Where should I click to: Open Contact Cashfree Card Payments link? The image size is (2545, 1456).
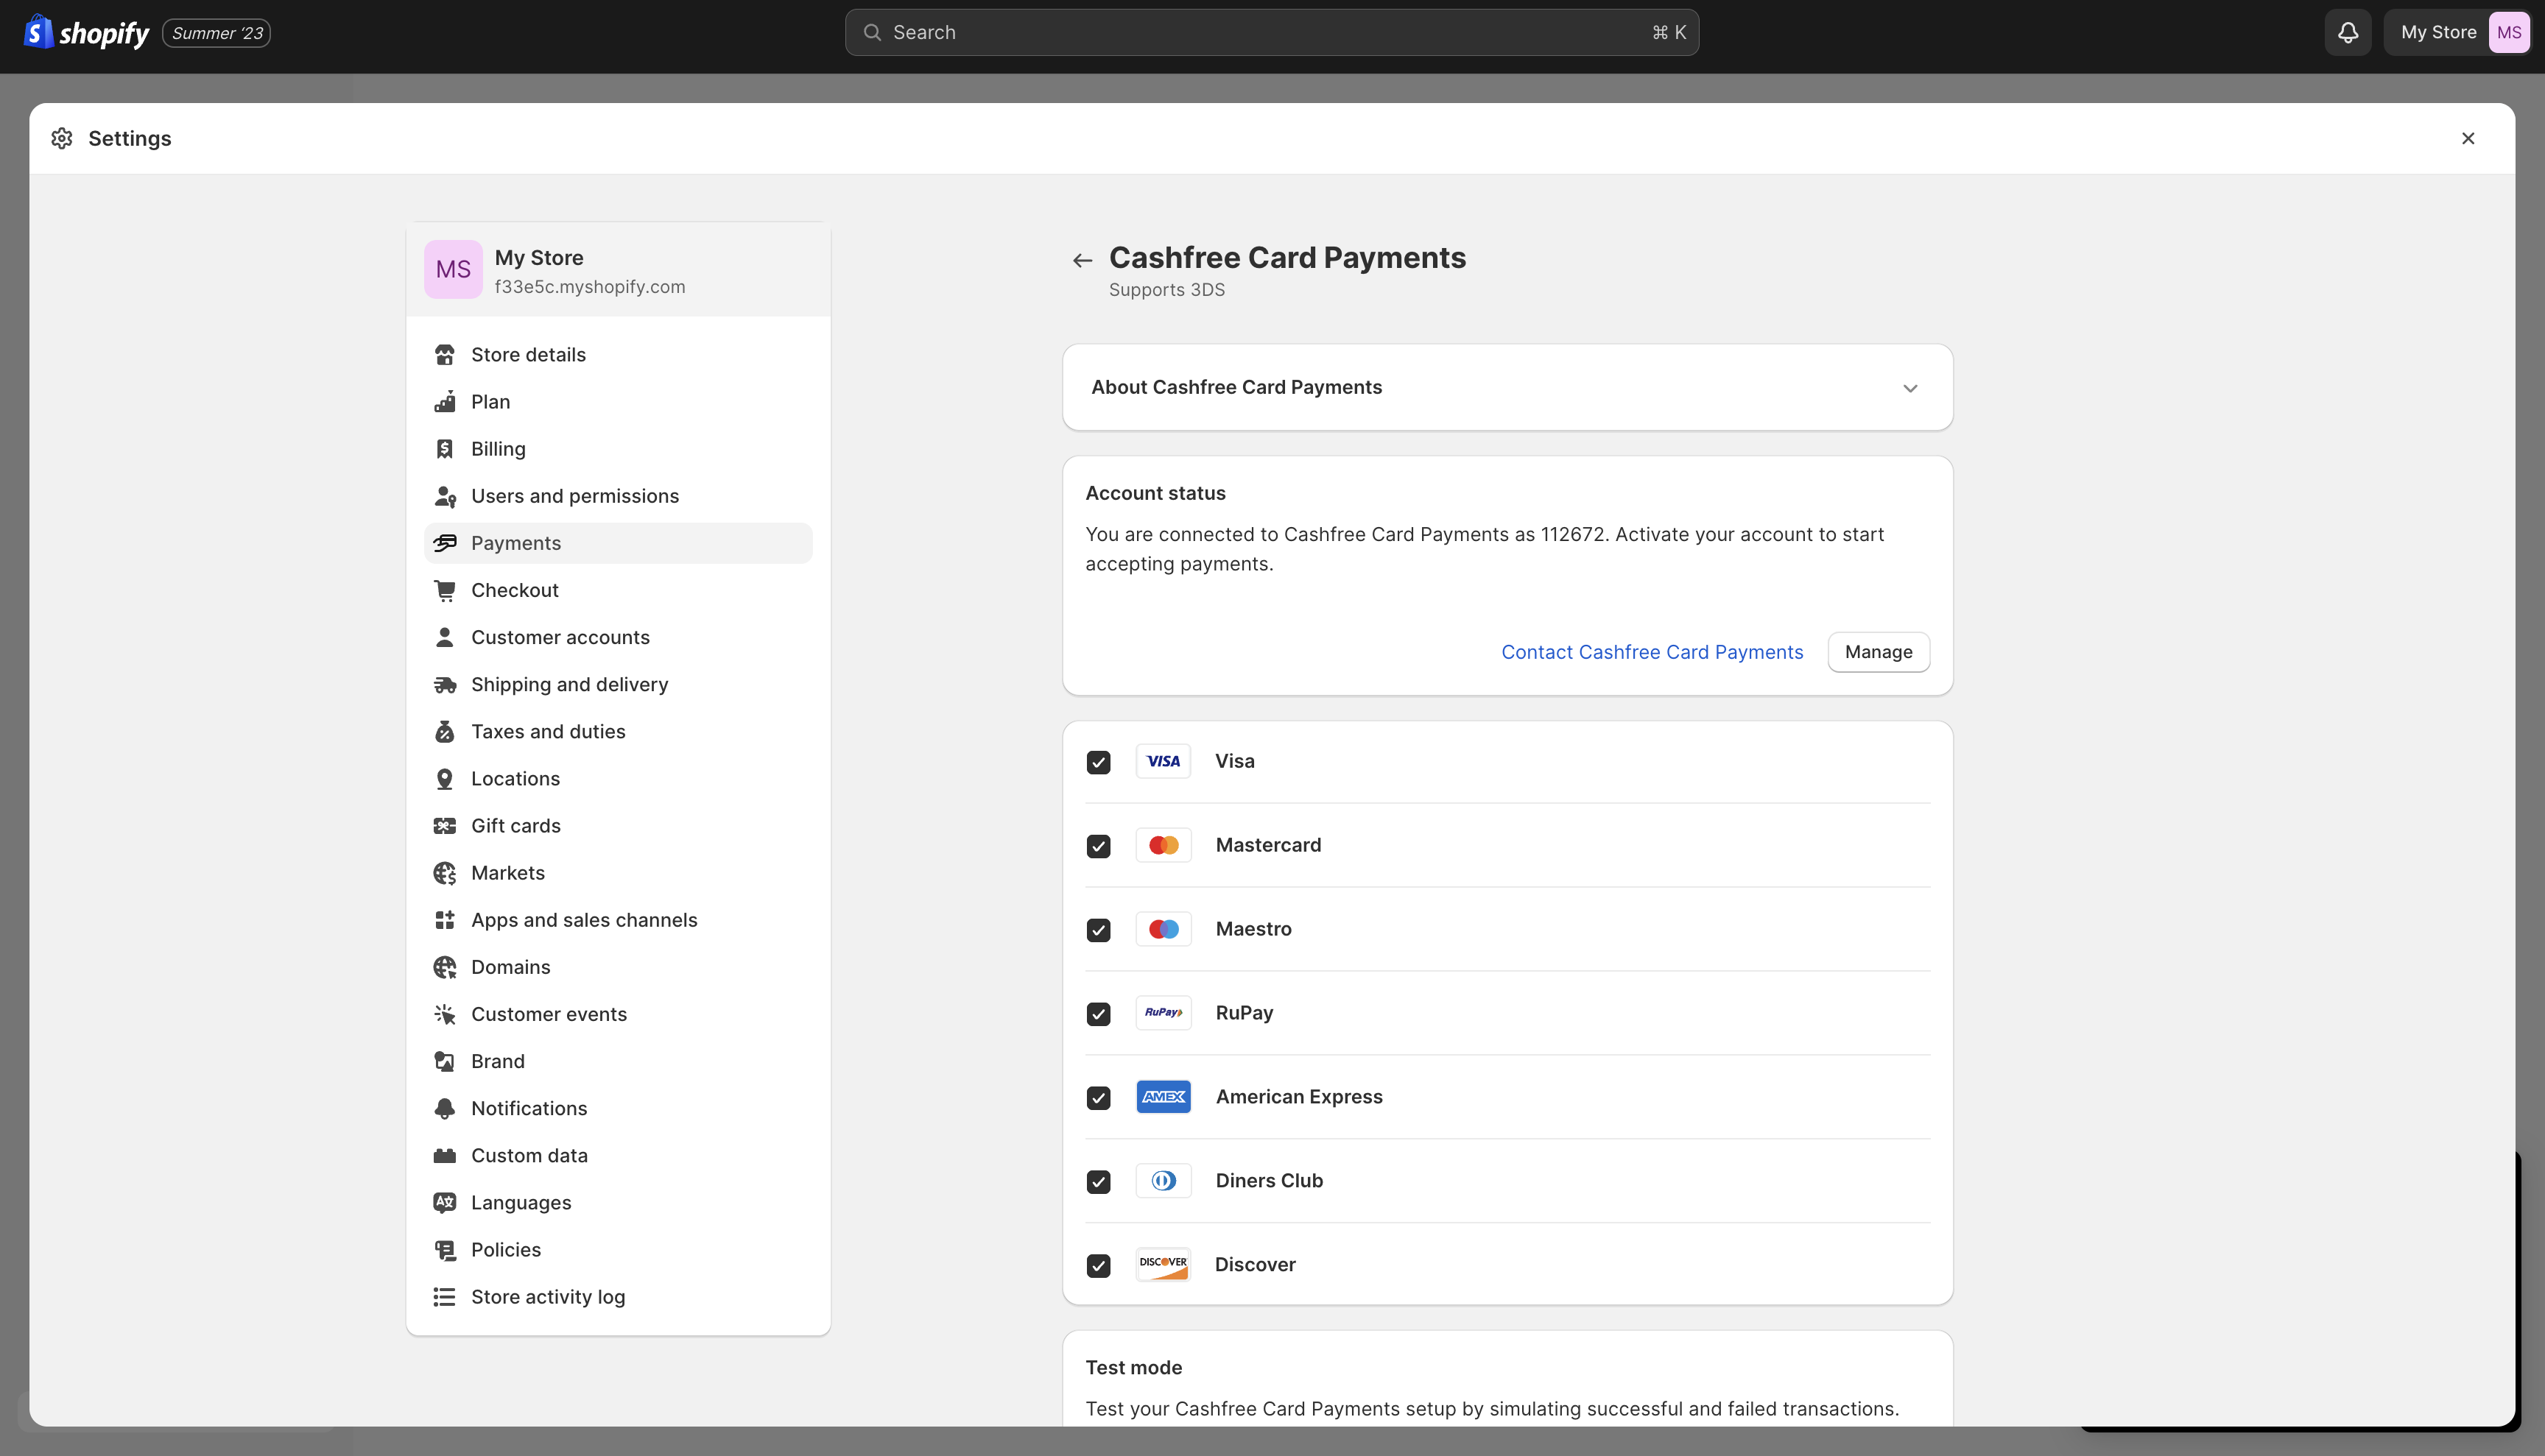tap(1652, 652)
